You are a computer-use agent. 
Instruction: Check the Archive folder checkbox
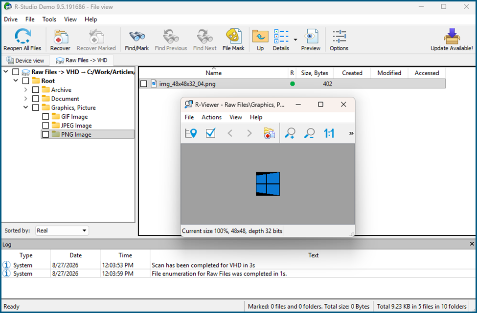[x=36, y=89]
